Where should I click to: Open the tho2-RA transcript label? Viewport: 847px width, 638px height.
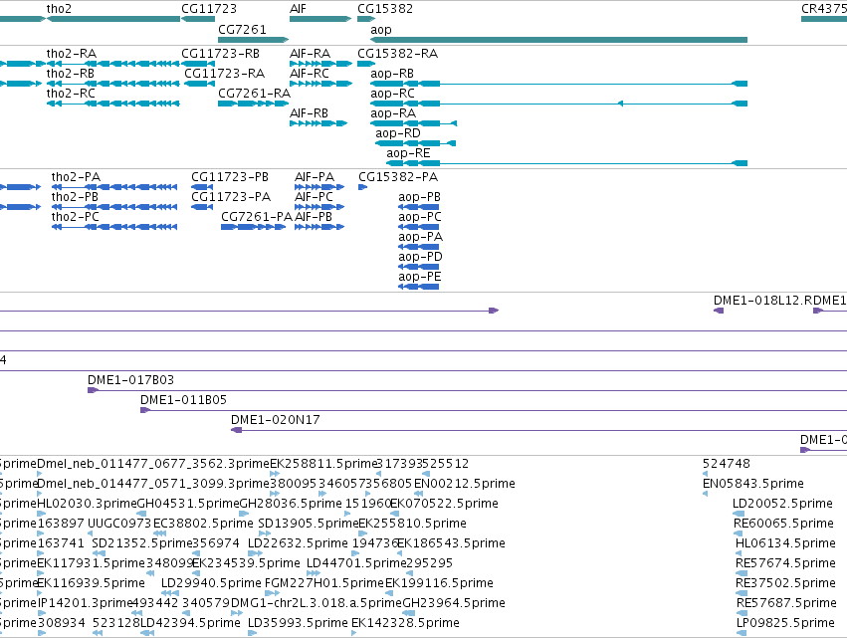pyautogui.click(x=72, y=54)
